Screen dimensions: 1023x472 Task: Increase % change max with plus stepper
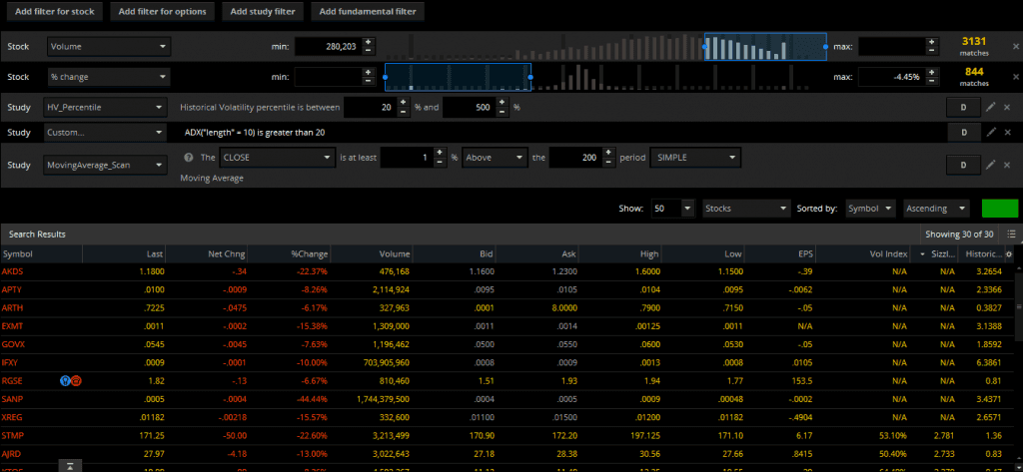click(x=931, y=73)
